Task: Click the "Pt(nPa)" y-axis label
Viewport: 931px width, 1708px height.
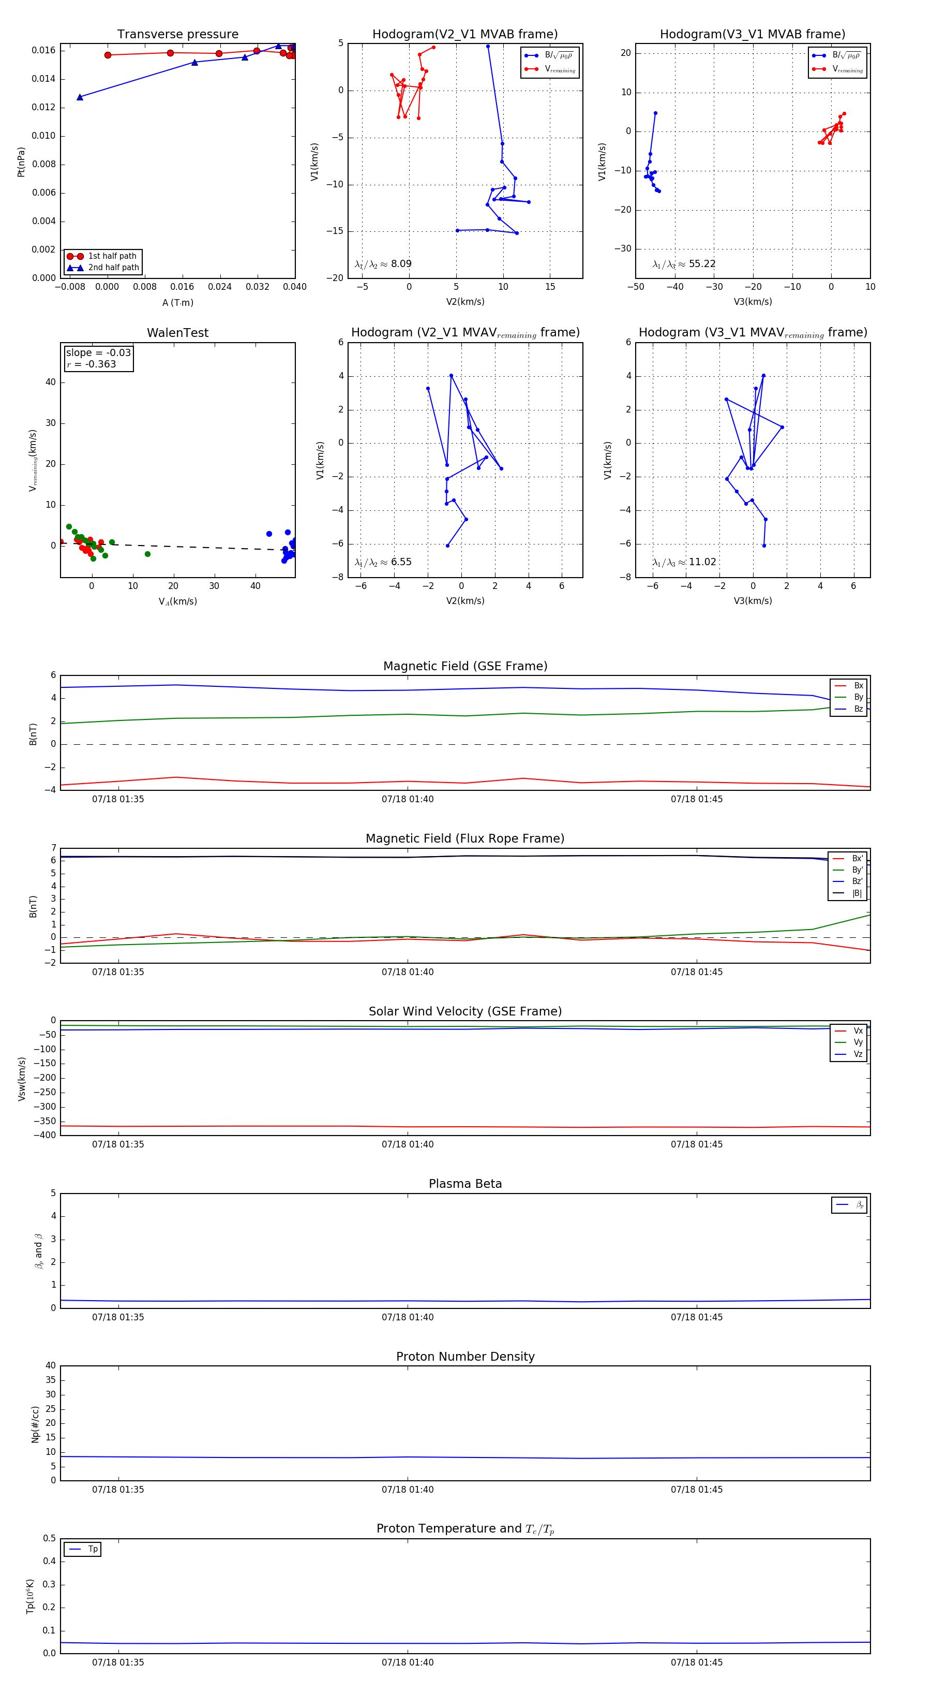Action: [x=21, y=162]
